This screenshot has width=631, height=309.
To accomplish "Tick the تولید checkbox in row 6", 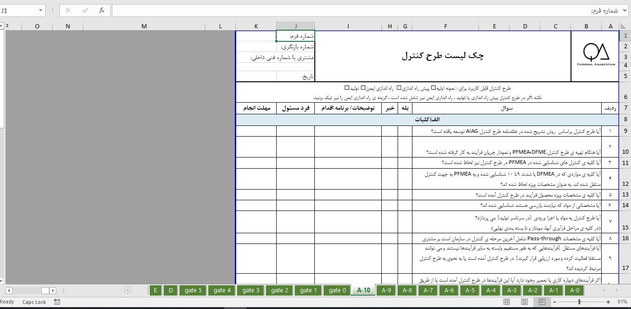I will [346, 88].
